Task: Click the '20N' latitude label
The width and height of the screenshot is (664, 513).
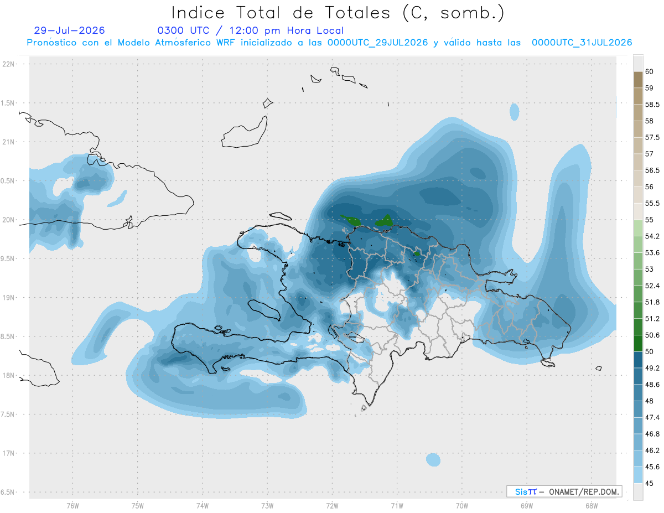Action: tap(9, 220)
